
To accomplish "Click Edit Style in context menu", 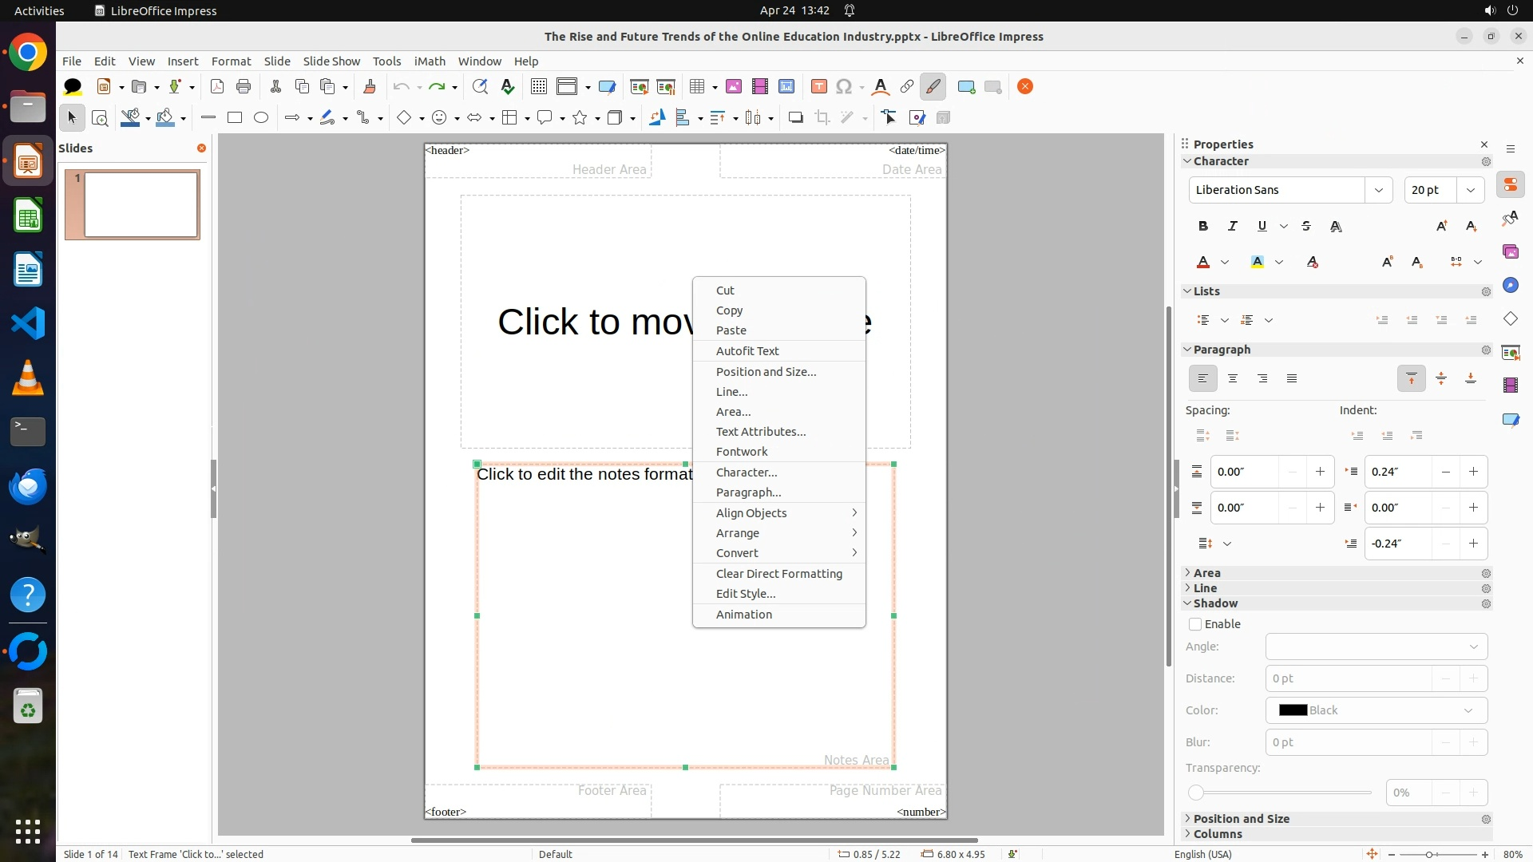I will [745, 594].
